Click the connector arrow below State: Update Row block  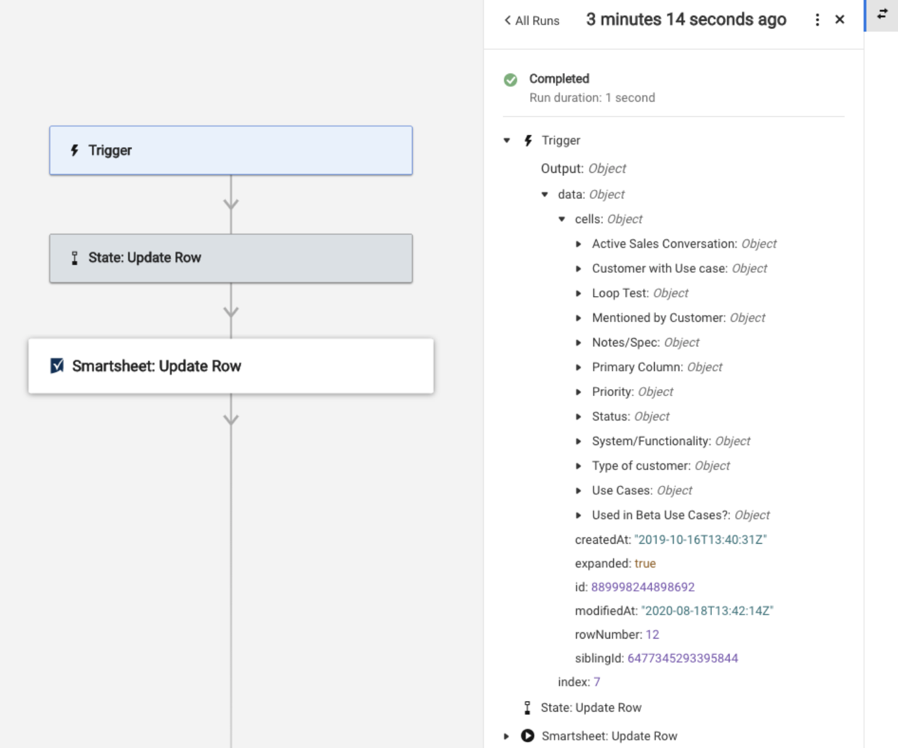(231, 312)
